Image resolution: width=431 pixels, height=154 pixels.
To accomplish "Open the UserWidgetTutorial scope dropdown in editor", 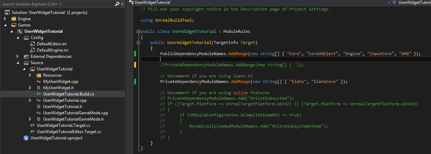I will (x=389, y=2).
